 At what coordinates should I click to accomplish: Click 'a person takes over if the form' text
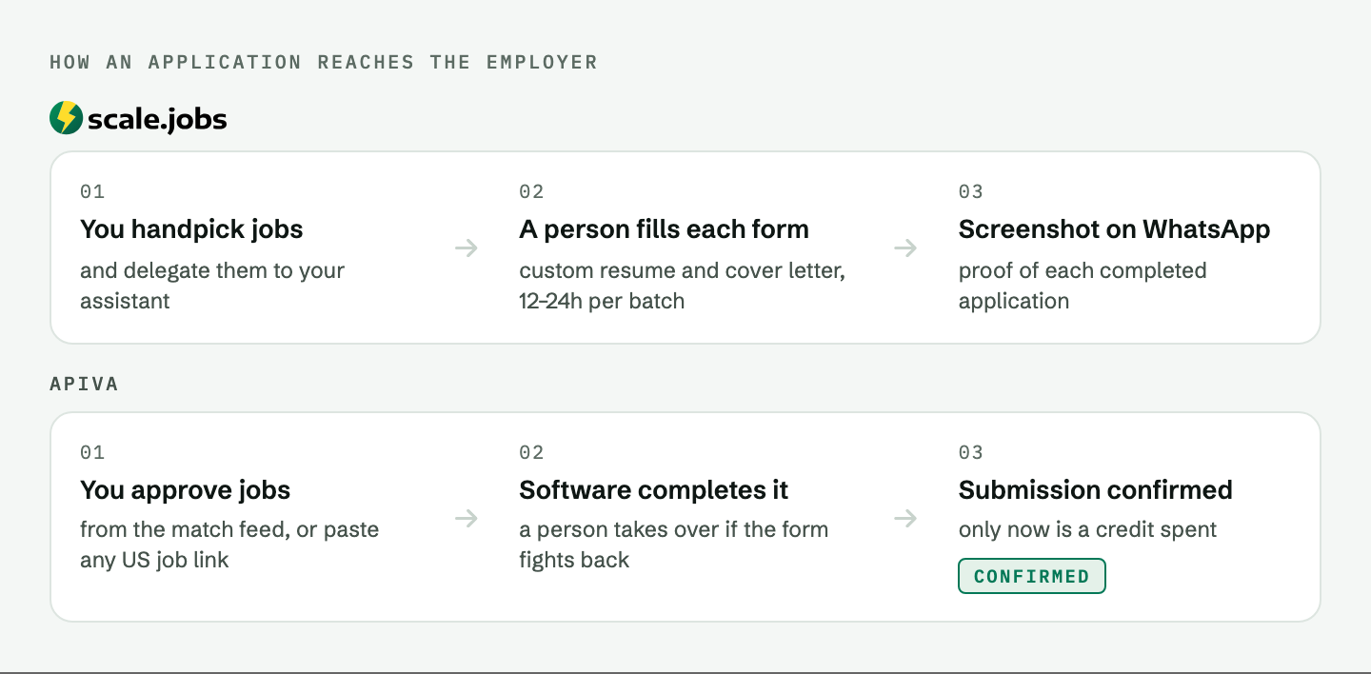[674, 529]
